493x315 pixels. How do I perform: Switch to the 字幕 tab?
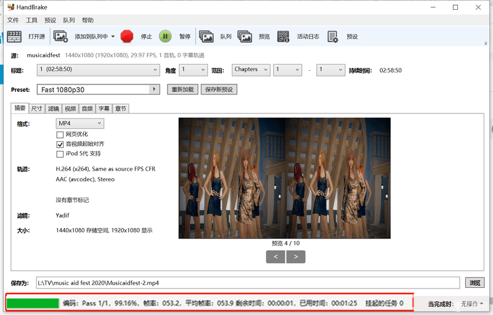click(x=104, y=108)
